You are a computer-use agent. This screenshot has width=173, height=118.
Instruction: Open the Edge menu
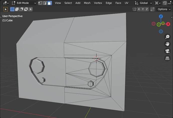pos(109,3)
